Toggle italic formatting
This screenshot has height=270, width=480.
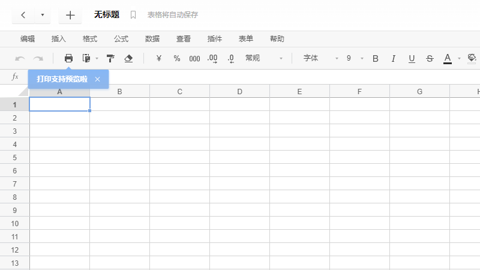click(394, 58)
